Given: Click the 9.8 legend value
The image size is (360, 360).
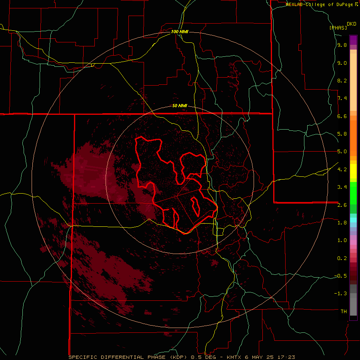Looking at the screenshot, I should point(342,45).
